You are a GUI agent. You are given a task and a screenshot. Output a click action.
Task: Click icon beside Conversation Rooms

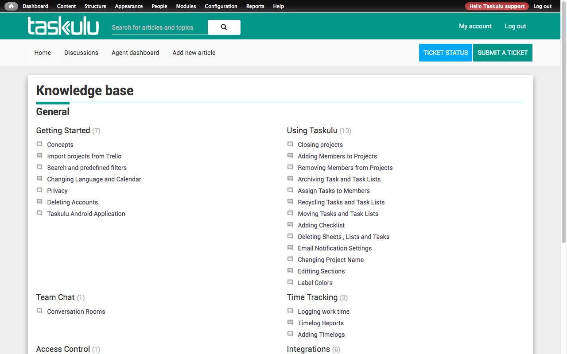39,311
